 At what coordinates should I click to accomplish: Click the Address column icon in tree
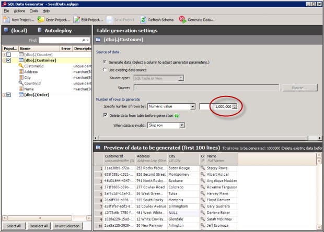click(21, 72)
